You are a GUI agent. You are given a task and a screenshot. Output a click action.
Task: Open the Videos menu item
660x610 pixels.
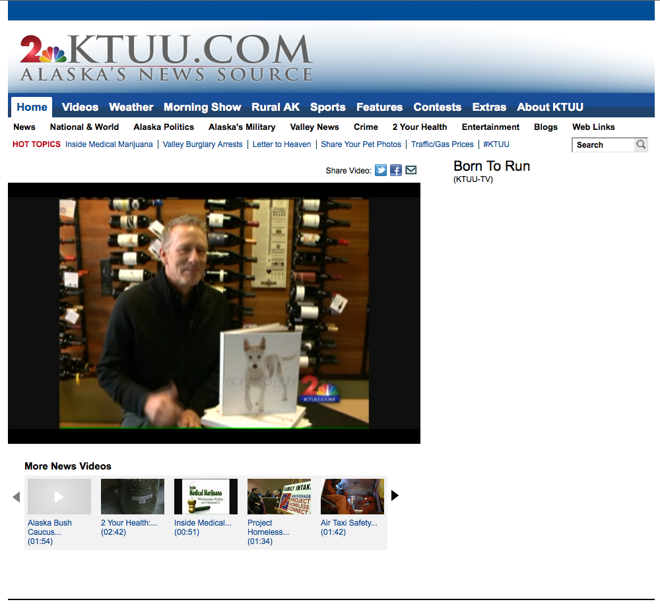pyautogui.click(x=80, y=107)
